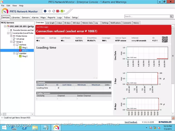175x131 pixels.
Task: Click the manidari device icon
Action: pos(17,53)
